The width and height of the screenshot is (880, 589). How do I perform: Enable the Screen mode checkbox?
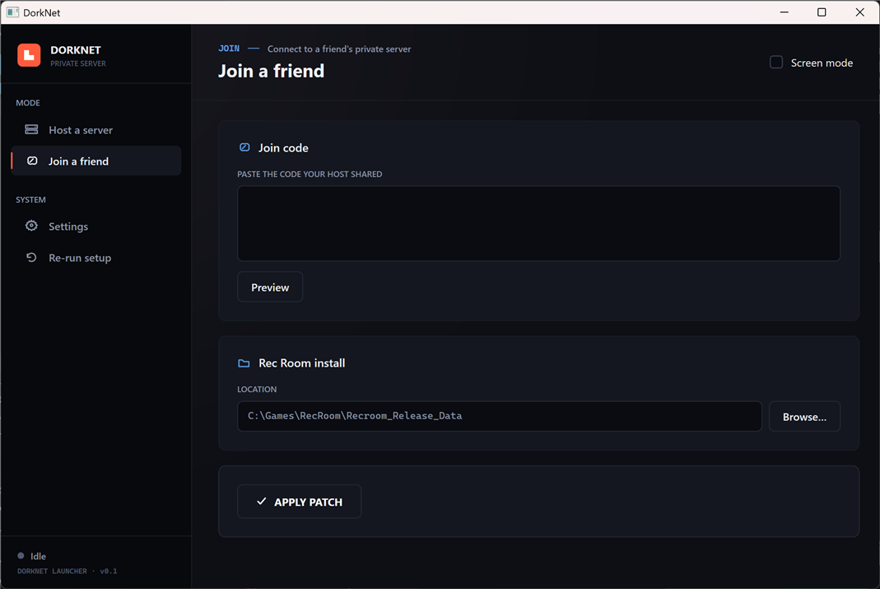776,62
